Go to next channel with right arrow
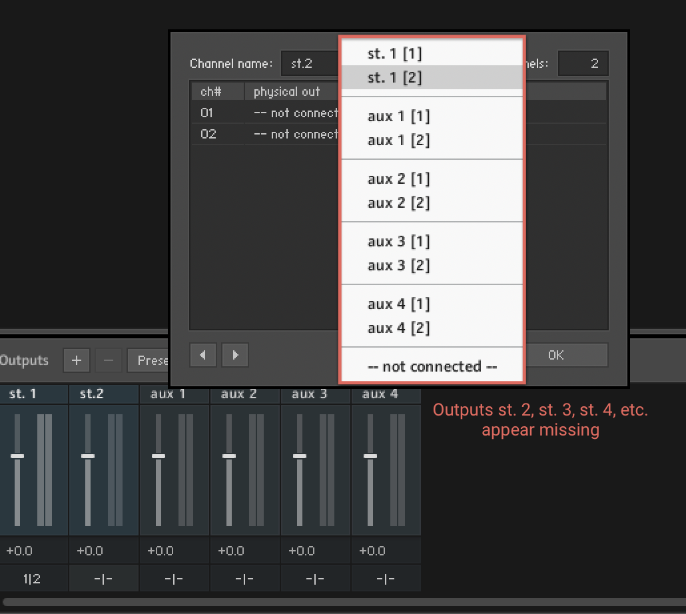Image resolution: width=686 pixels, height=614 pixels. [x=234, y=355]
